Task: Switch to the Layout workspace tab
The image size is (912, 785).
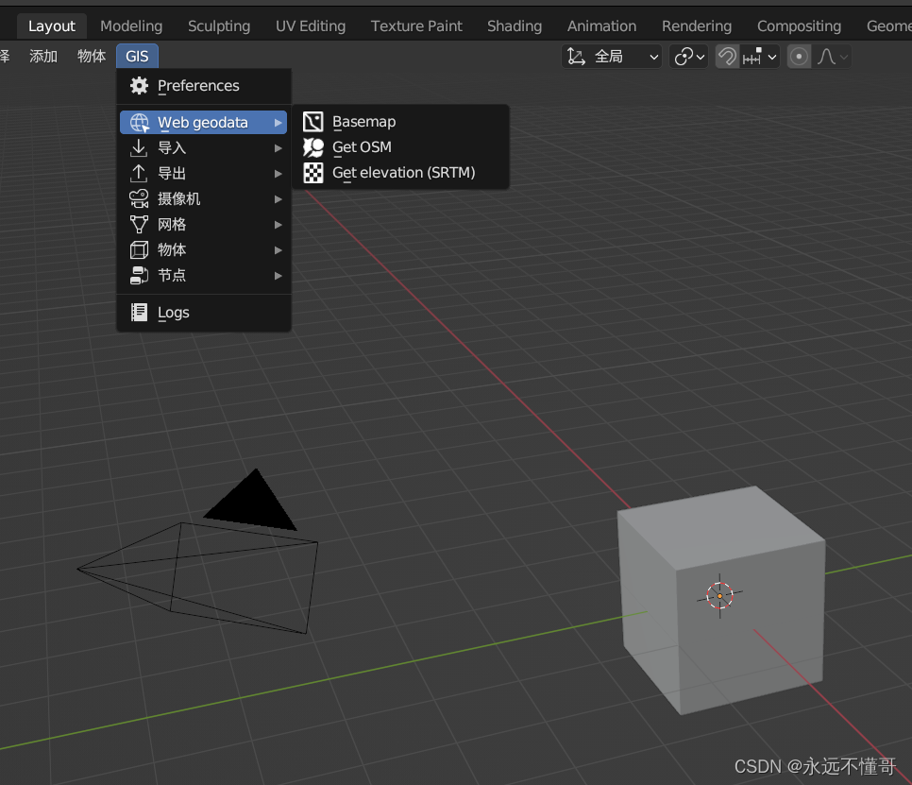Action: [52, 26]
